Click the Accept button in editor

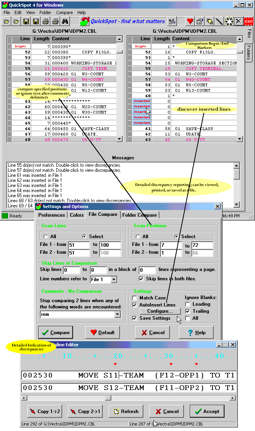coord(207,411)
